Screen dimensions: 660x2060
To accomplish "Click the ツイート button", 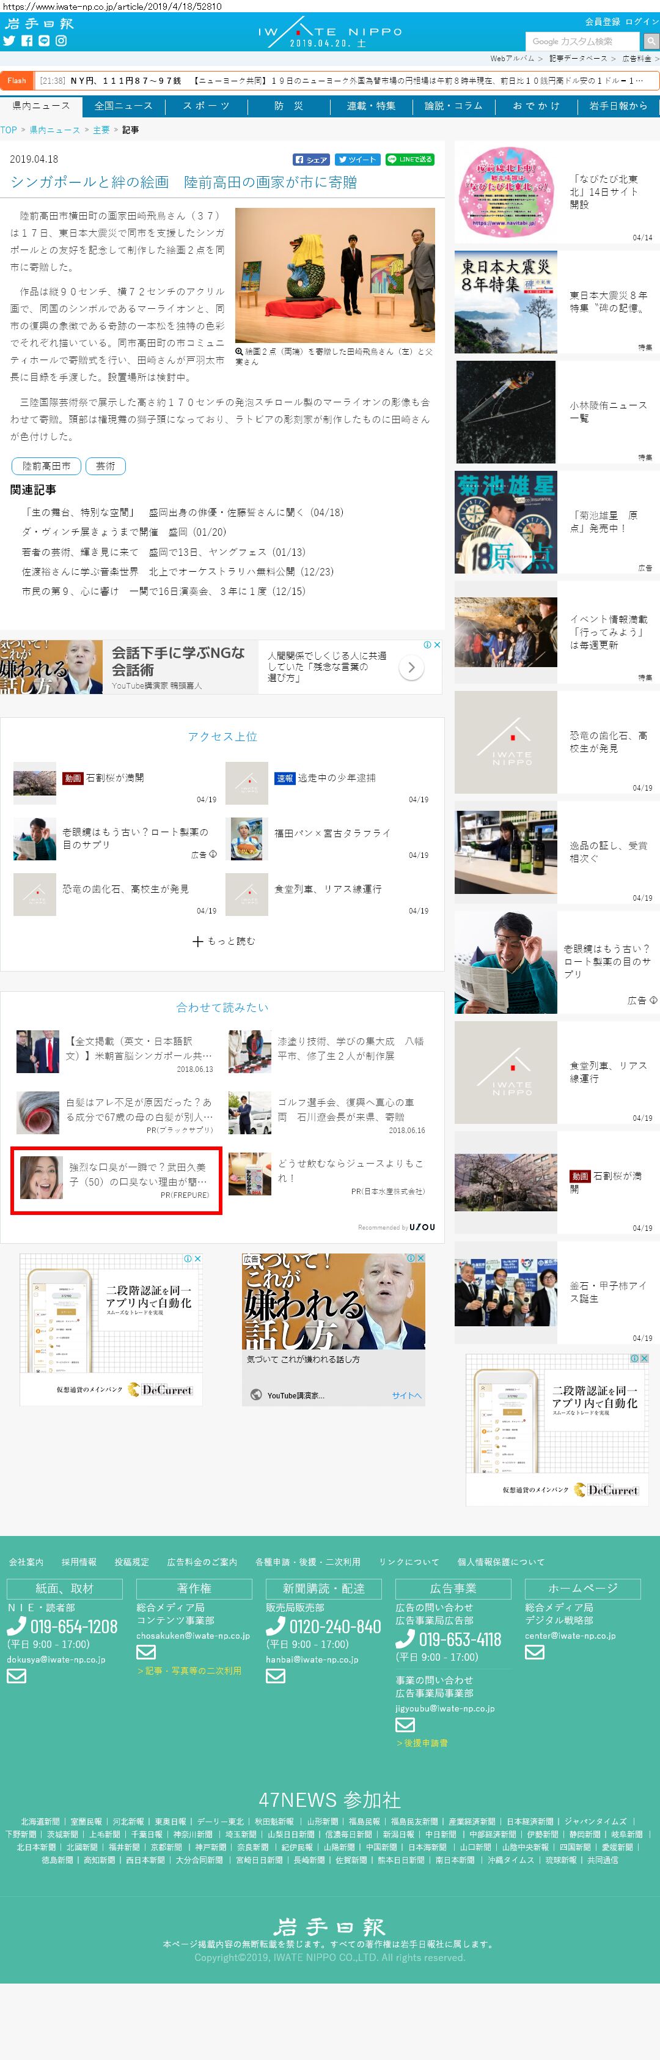I will [356, 159].
